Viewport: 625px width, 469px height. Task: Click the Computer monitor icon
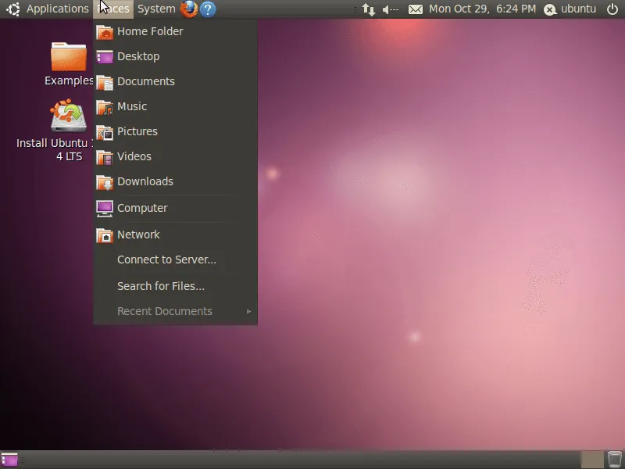[105, 209]
